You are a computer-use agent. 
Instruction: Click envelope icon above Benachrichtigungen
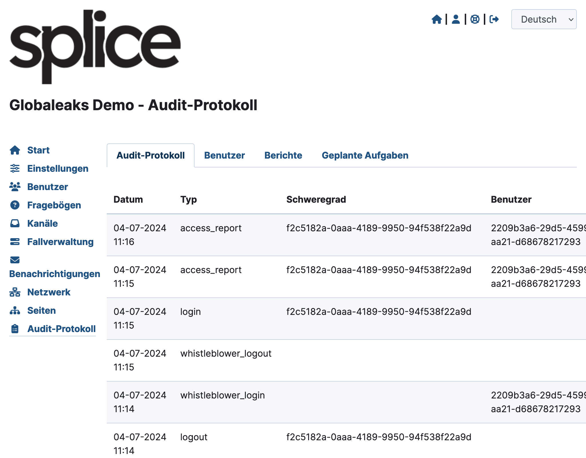[15, 260]
